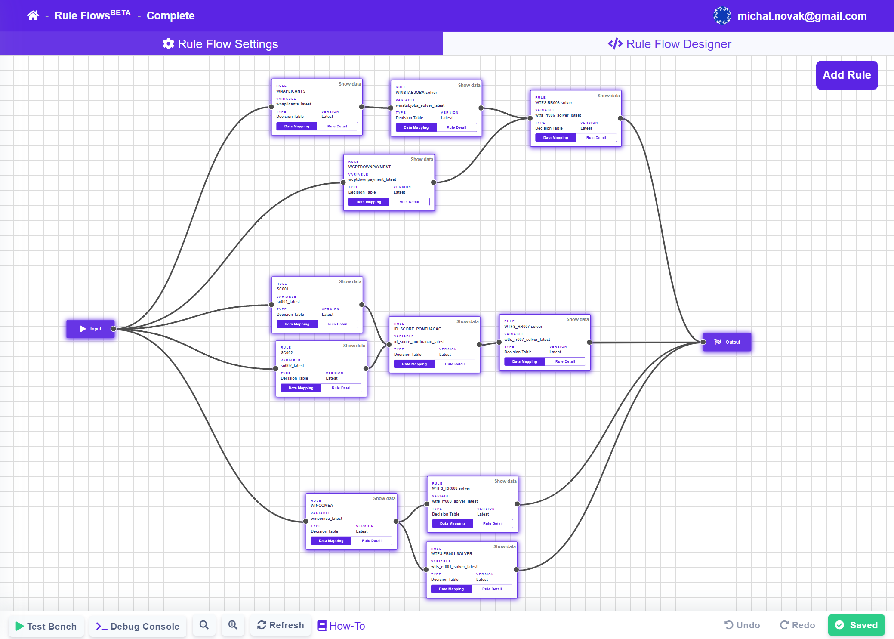Toggle Show data on the WNAPLICANTS node
Image resolution: width=894 pixels, height=639 pixels.
coord(350,84)
